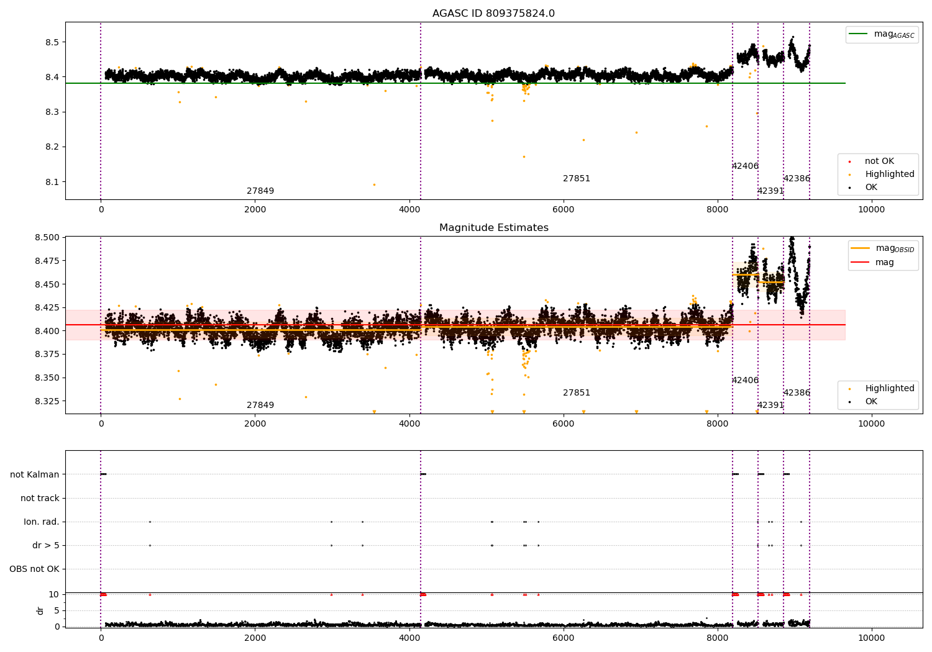This screenshot has height=652, width=932.
Task: Click the 8.325 y-axis tick label
Action: [x=47, y=401]
